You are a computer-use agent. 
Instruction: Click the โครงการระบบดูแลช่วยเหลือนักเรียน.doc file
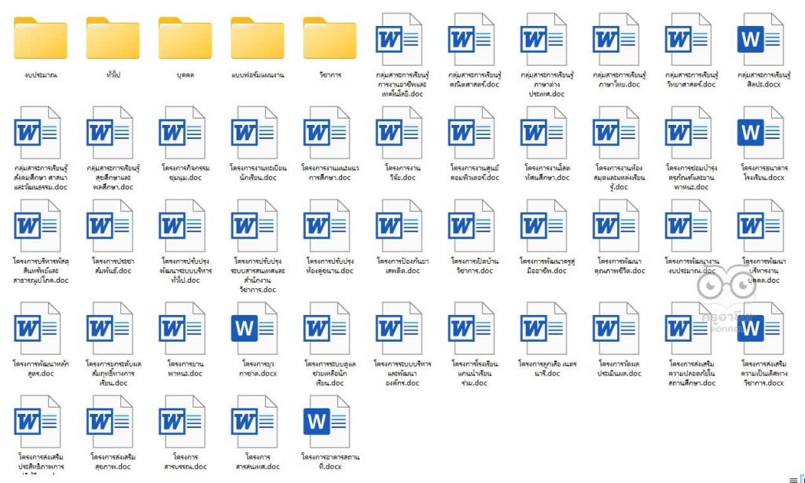tap(326, 328)
